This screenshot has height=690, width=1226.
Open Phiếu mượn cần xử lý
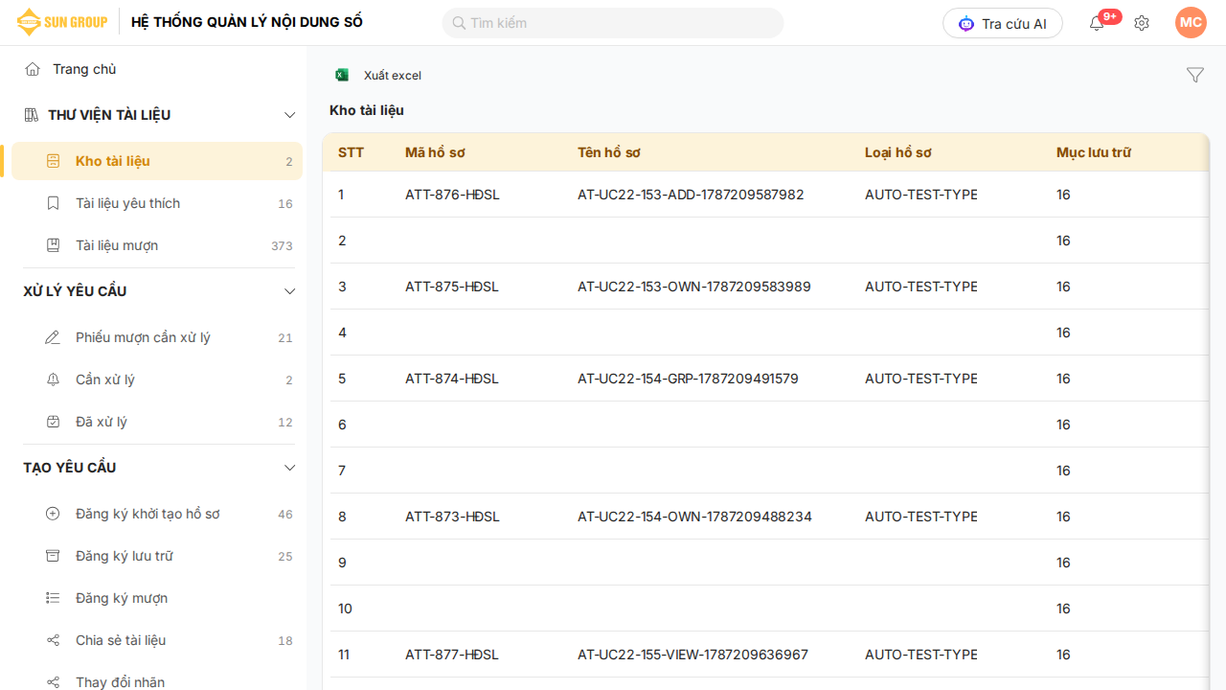pos(157,337)
